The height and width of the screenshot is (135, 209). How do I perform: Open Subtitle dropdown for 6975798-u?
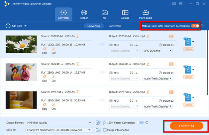click(x=124, y=106)
